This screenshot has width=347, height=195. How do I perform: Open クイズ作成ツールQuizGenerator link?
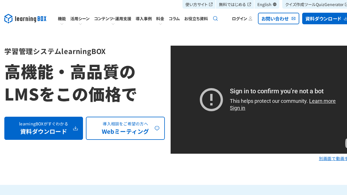point(315,4)
